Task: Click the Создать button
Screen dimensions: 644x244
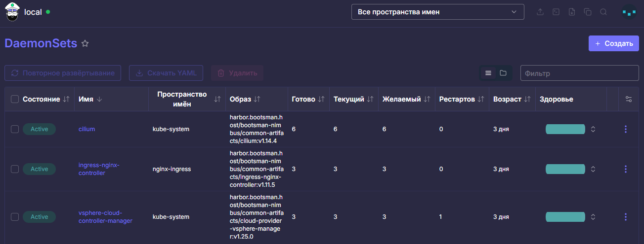Action: click(x=613, y=43)
